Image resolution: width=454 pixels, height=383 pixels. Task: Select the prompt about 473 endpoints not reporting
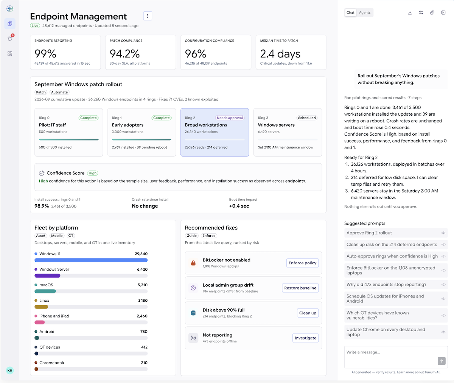pyautogui.click(x=396, y=285)
